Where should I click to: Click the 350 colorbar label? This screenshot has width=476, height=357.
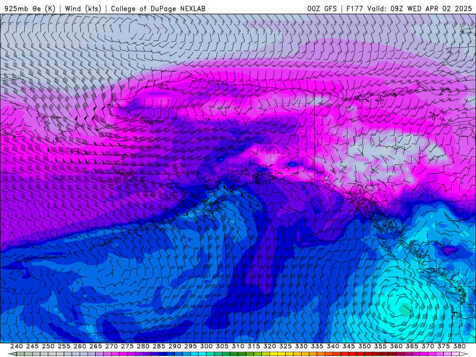pyautogui.click(x=364, y=346)
